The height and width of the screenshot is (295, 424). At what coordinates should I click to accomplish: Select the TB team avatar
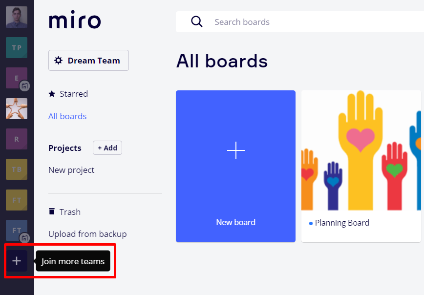17,169
